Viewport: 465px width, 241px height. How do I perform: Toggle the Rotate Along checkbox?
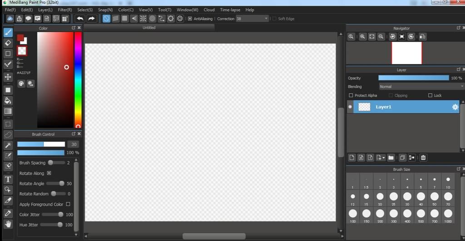pyautogui.click(x=49, y=173)
